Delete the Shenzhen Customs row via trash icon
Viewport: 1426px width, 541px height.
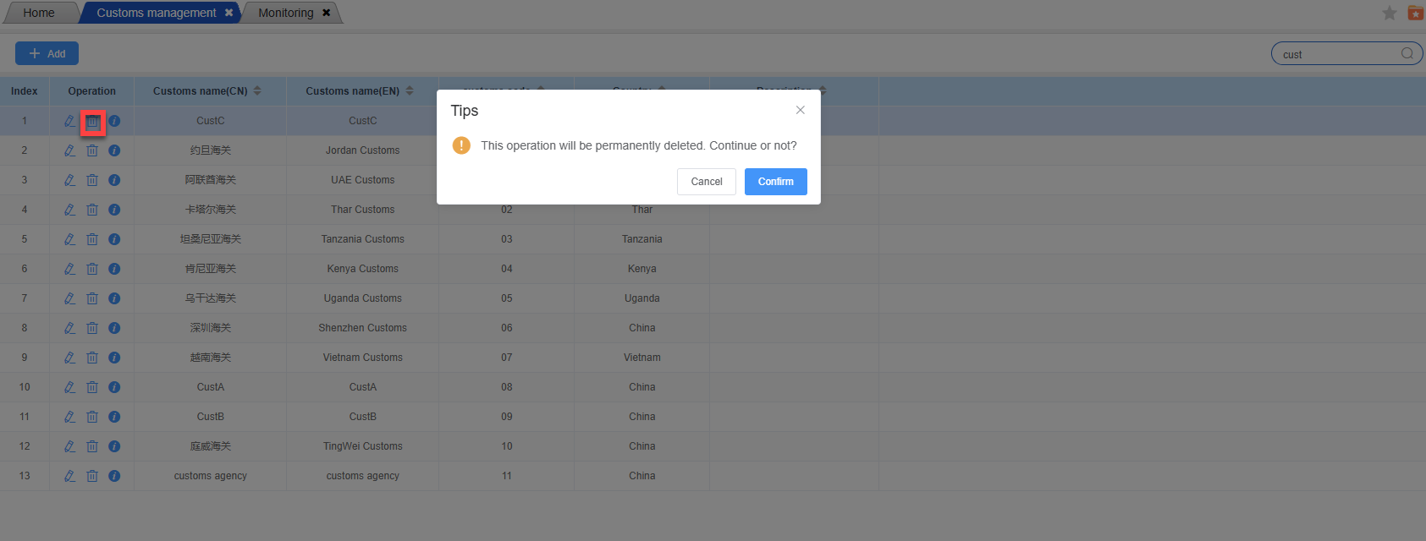(x=92, y=328)
